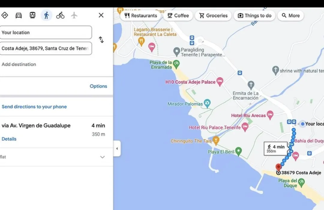Open More search categories
Viewport: 324px width, 210px height.
click(290, 16)
